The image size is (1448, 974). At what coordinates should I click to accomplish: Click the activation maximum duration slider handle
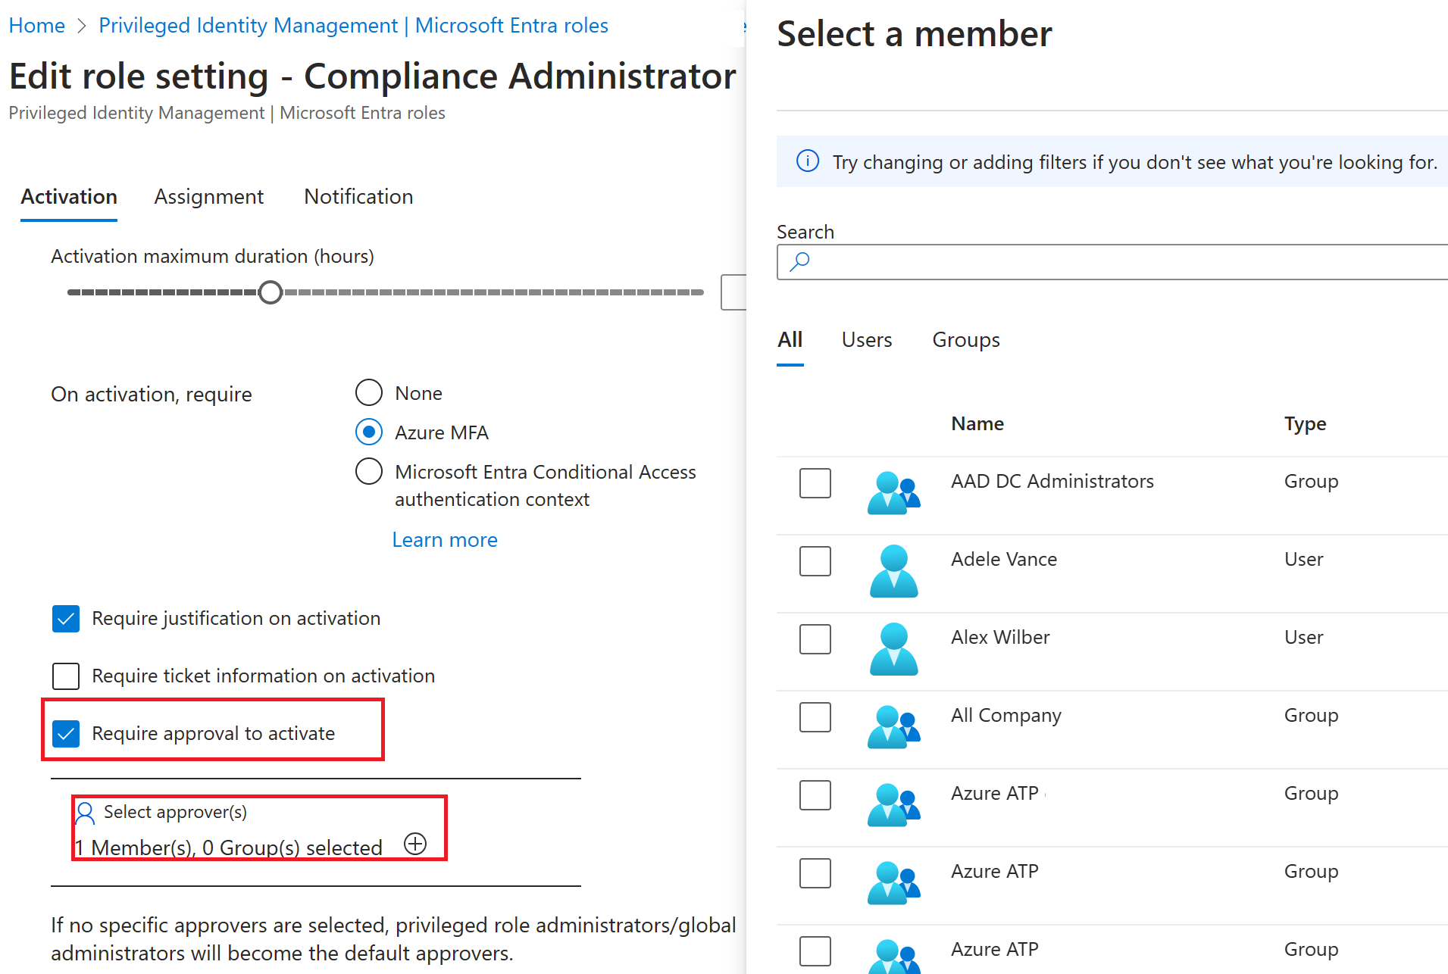(x=271, y=292)
